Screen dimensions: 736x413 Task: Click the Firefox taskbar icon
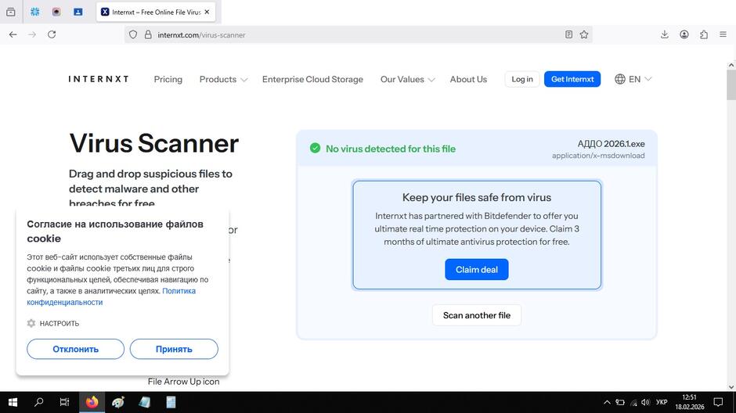[x=92, y=402]
